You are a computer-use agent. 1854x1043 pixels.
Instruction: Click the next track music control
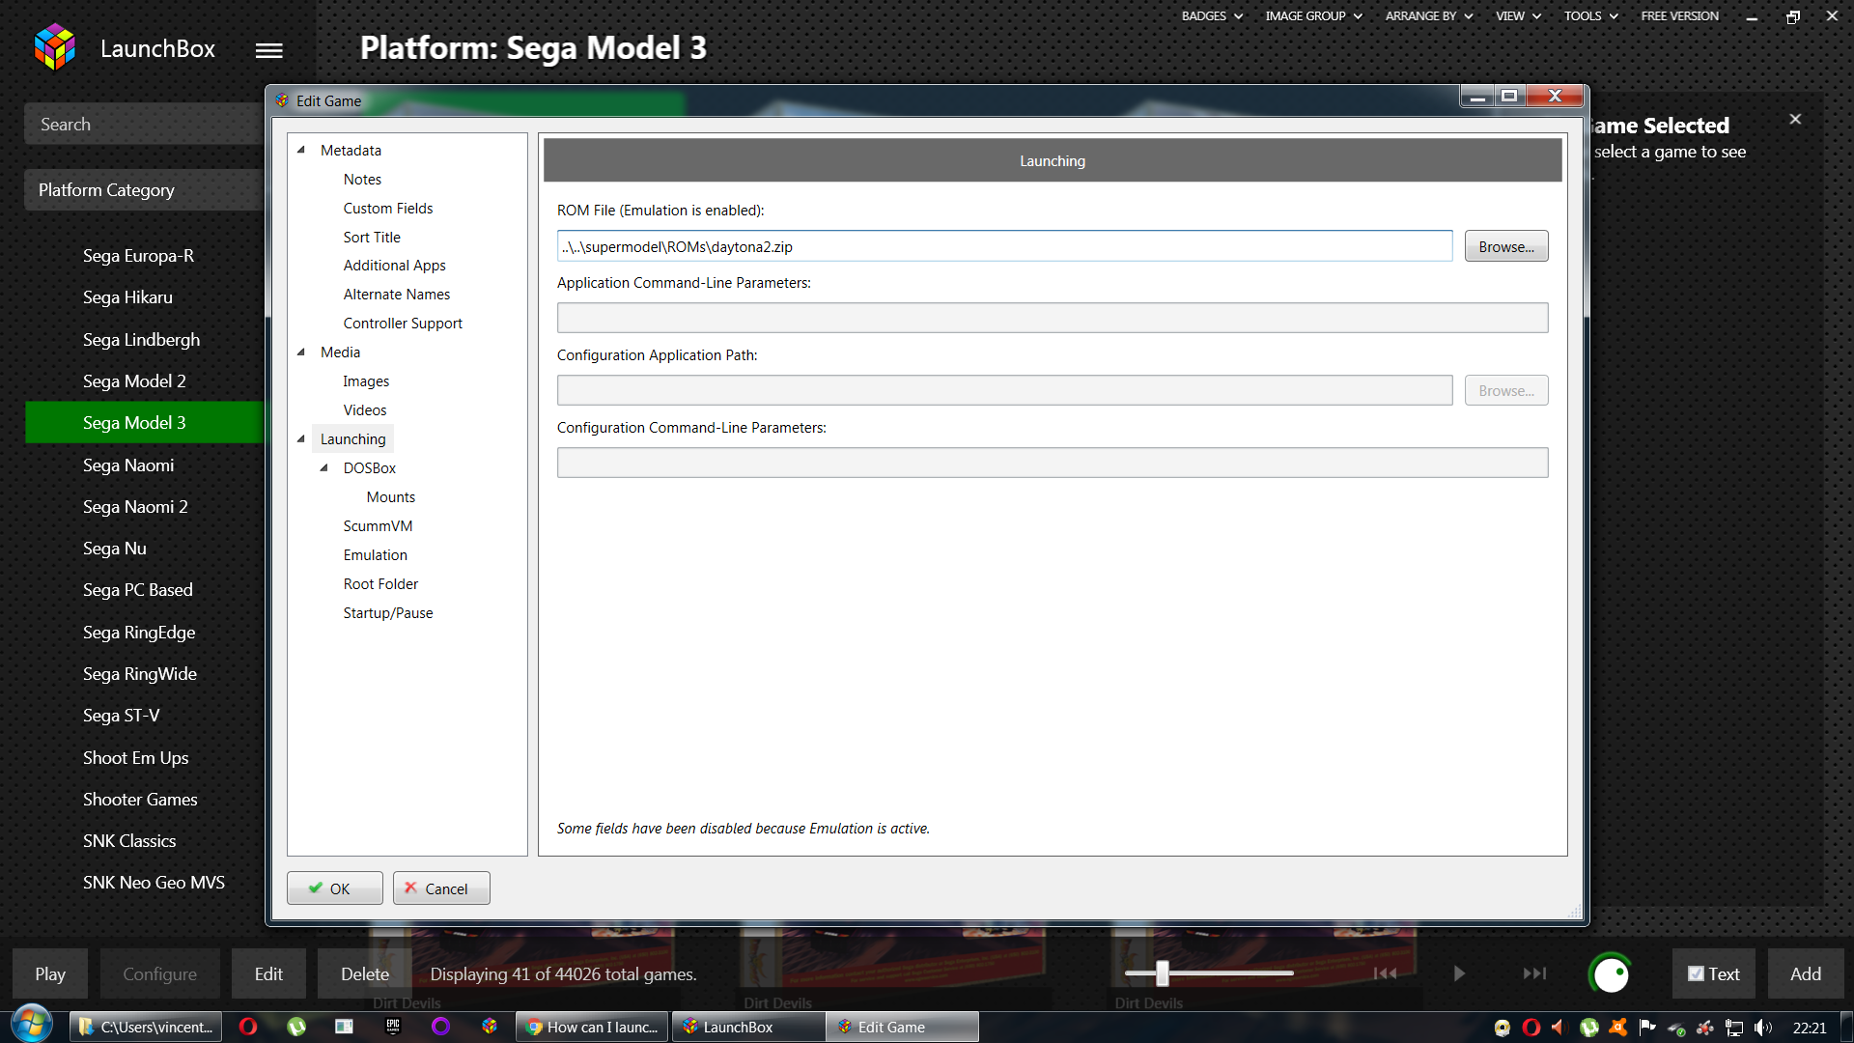pos(1534,973)
